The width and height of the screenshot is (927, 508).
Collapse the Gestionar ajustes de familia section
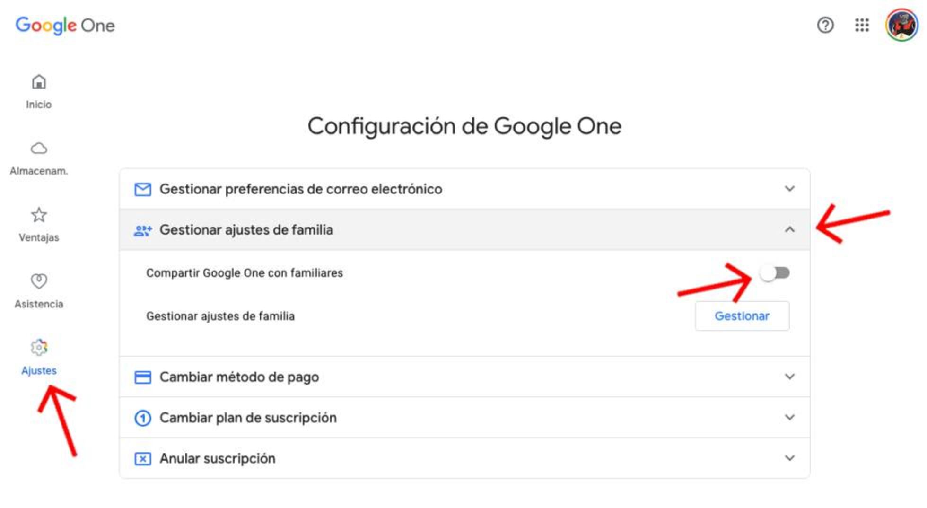(x=789, y=230)
